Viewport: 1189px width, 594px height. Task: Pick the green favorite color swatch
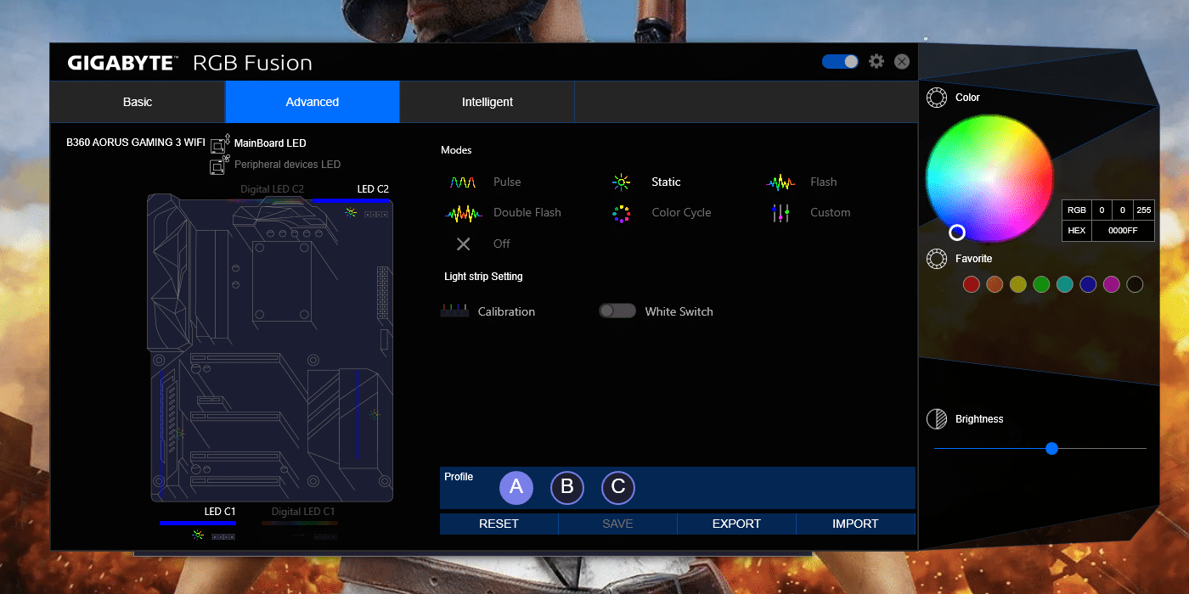click(1041, 285)
